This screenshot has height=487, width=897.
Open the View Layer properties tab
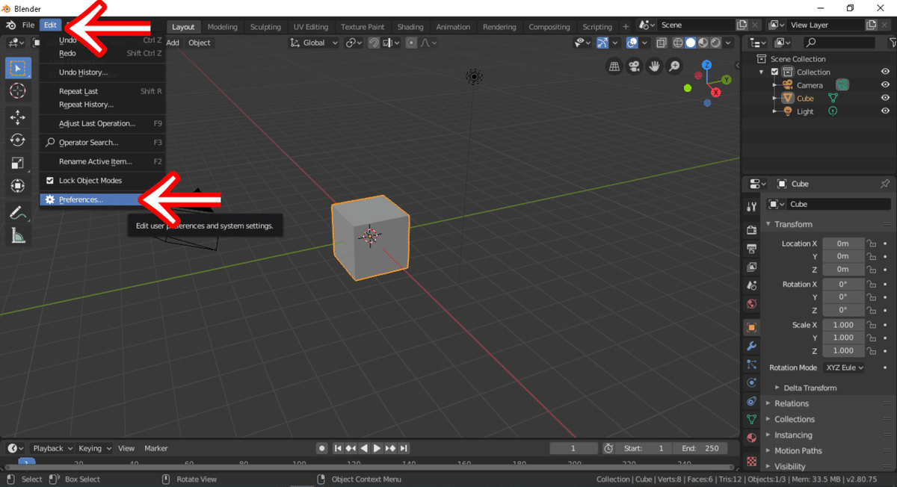click(751, 267)
